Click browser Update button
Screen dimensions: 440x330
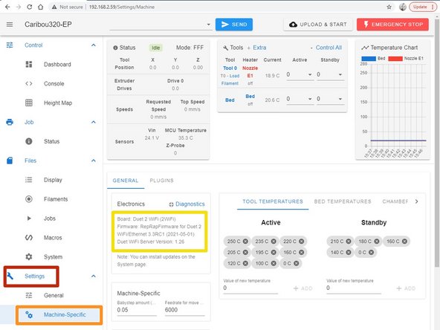point(422,7)
